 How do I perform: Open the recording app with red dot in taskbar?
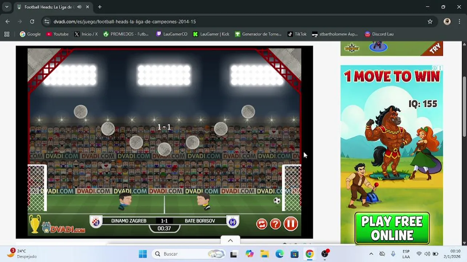[325, 254]
